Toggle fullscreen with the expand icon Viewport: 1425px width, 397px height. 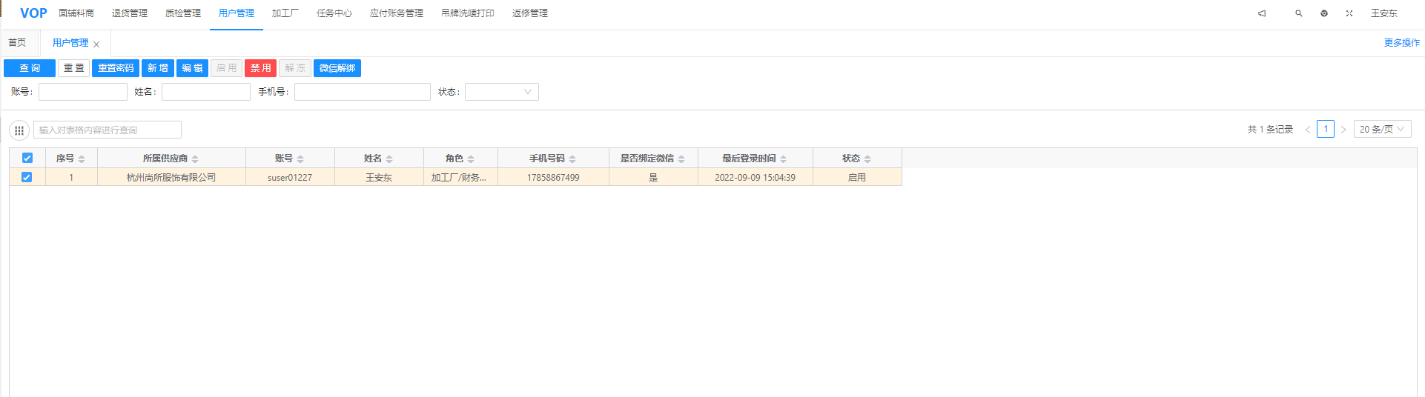click(x=1349, y=13)
